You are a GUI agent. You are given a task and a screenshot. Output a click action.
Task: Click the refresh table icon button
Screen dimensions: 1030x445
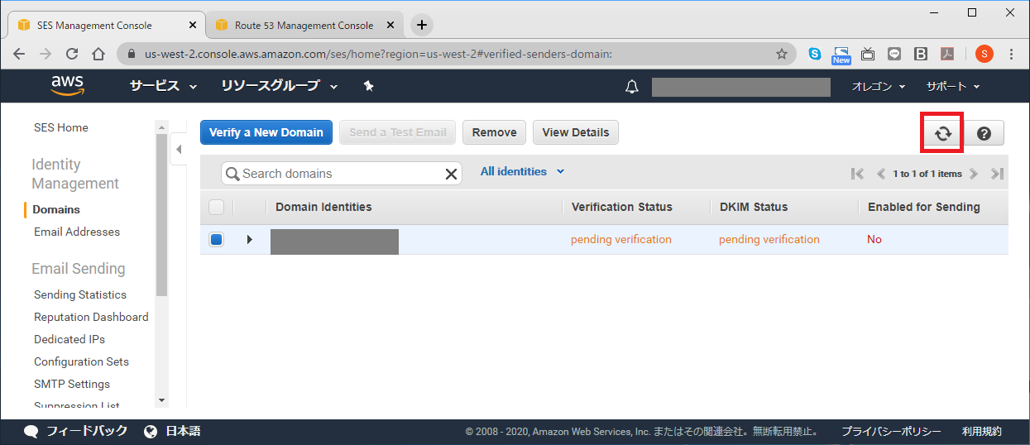click(x=943, y=133)
